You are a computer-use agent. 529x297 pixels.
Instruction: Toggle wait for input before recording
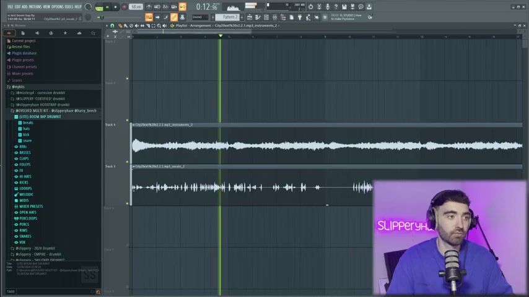(x=157, y=7)
